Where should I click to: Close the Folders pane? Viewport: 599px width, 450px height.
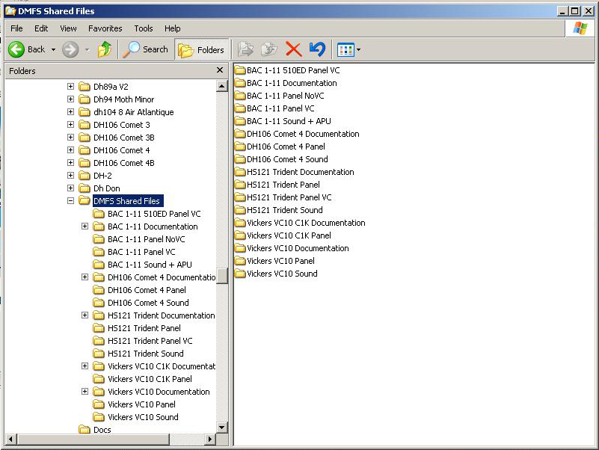[220, 70]
